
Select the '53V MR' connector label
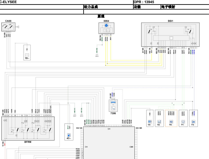(x=139, y=128)
